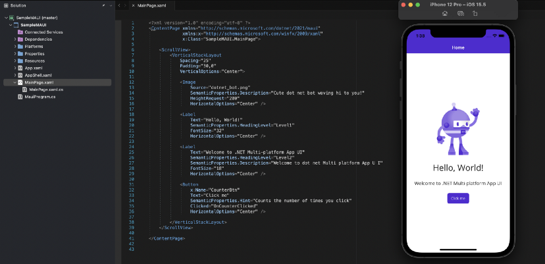Navigate back with the editor left arrow
This screenshot has width=545, height=264.
tap(119, 5)
